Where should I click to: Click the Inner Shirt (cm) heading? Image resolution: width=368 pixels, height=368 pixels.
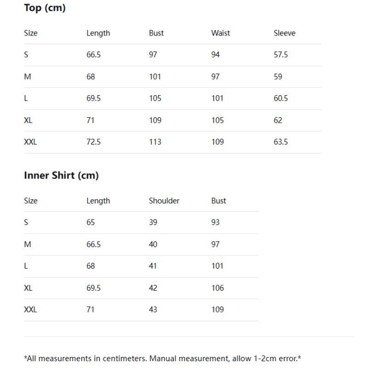(61, 176)
